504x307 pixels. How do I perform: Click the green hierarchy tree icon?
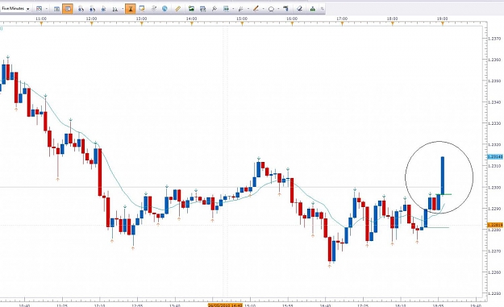(x=313, y=9)
